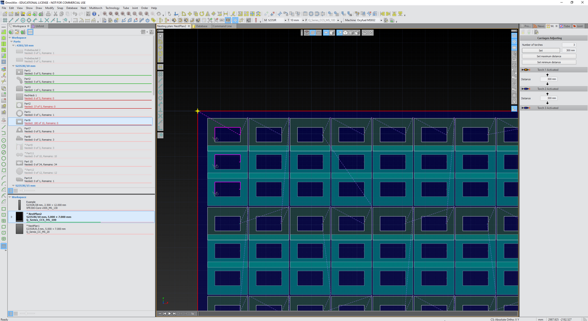Toggle list view at bottom of plans panel
The image size is (588, 321).
(10, 313)
